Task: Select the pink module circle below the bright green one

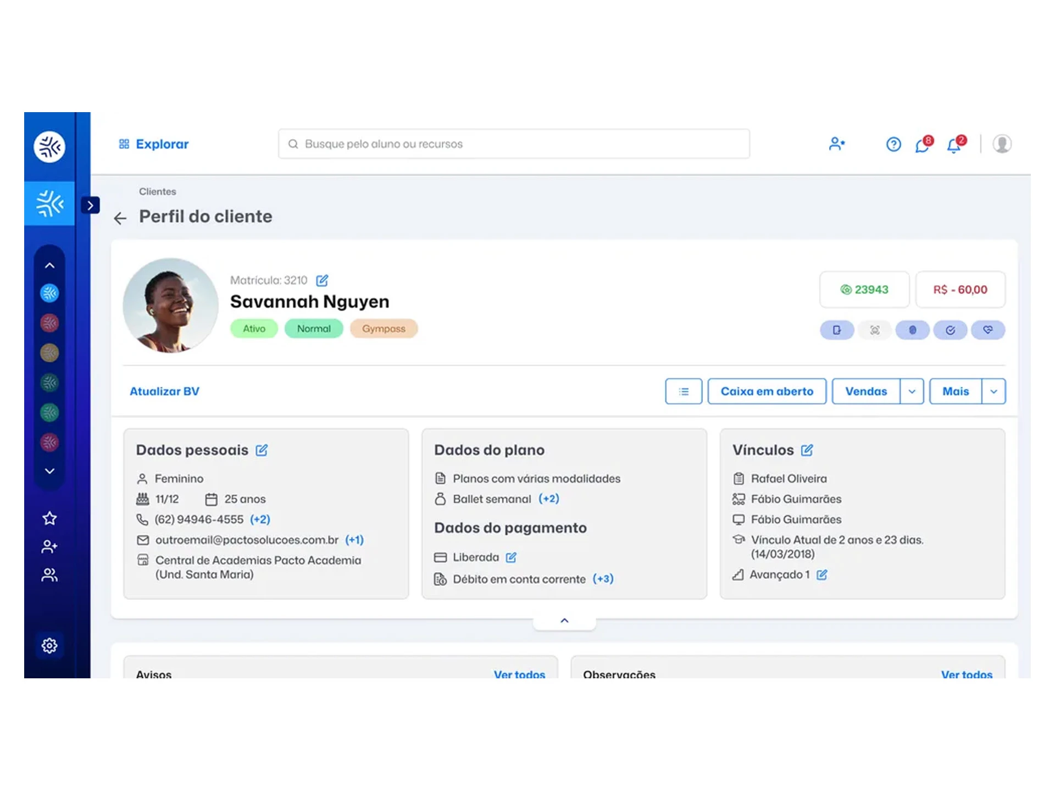Action: tap(49, 442)
